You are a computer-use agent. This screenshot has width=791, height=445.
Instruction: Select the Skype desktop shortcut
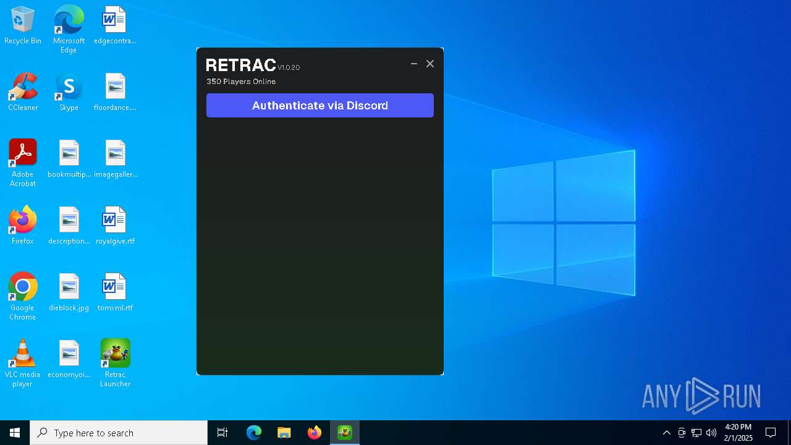(x=69, y=93)
